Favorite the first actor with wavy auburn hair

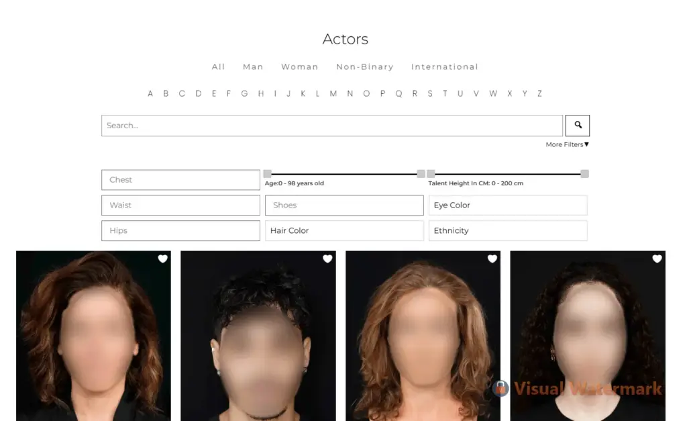(162, 259)
